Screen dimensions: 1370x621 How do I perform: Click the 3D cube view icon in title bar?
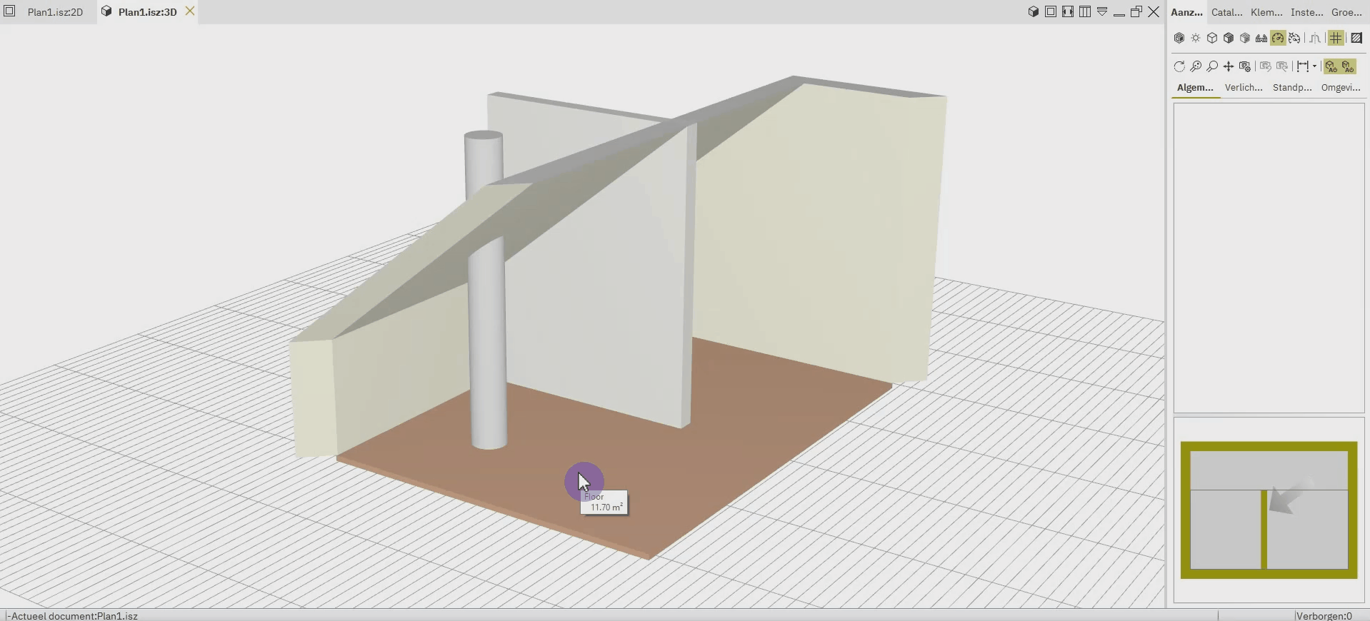1034,11
